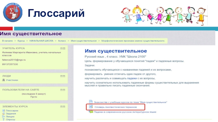
Task: Open Падежи в современном русском литературном языке
Action: click(x=125, y=112)
